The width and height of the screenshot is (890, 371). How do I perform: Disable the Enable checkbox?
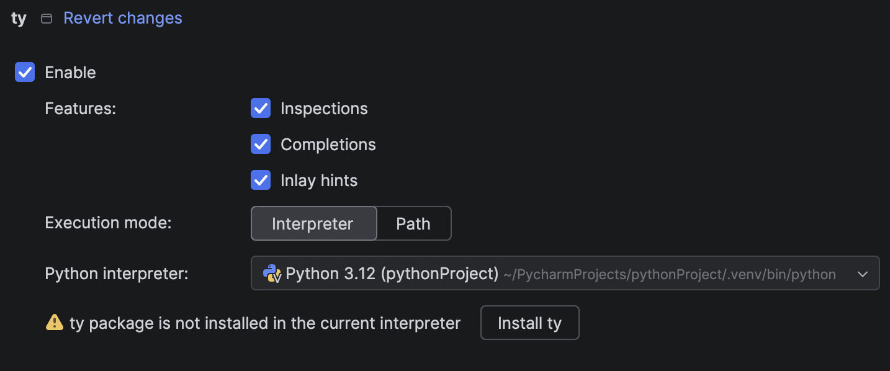[x=25, y=73]
